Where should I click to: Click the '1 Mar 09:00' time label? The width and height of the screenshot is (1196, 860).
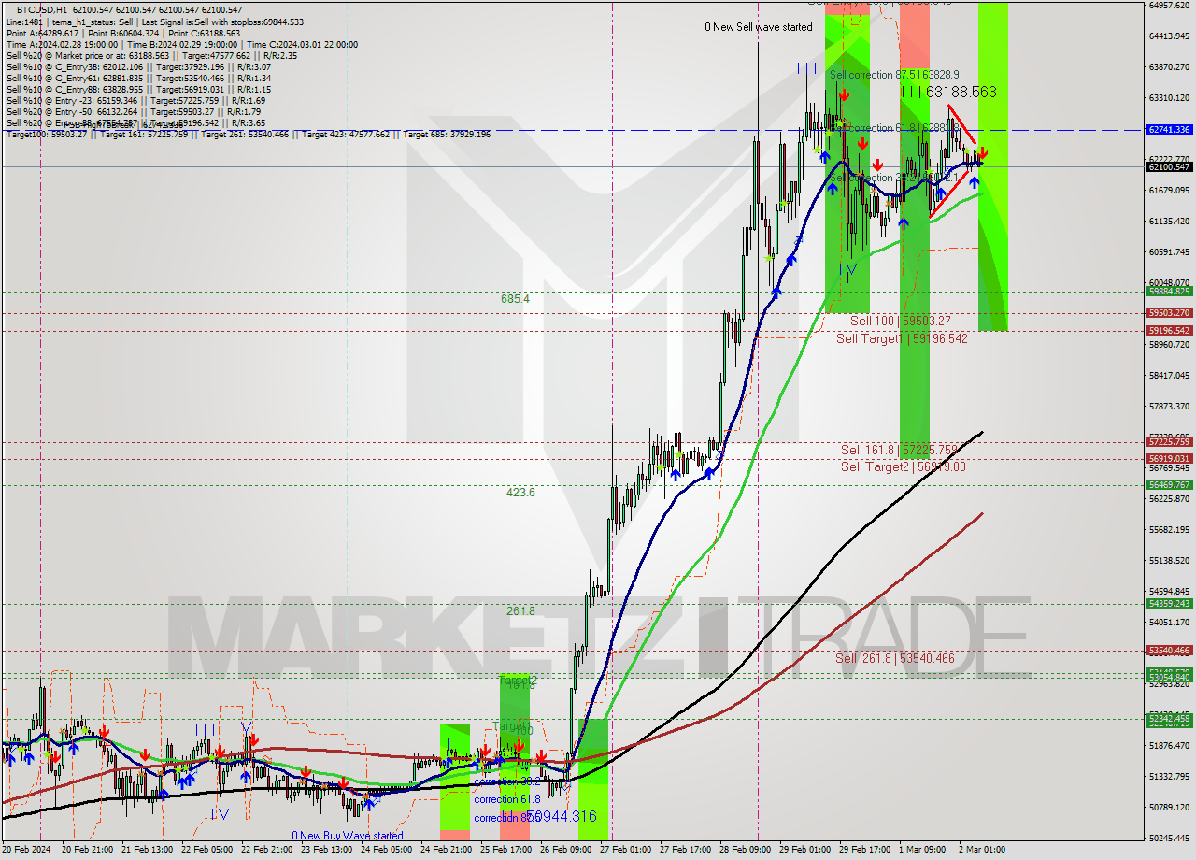pyautogui.click(x=922, y=850)
